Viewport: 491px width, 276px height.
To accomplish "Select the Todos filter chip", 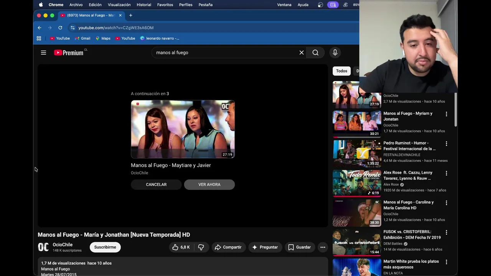I will pos(341,71).
